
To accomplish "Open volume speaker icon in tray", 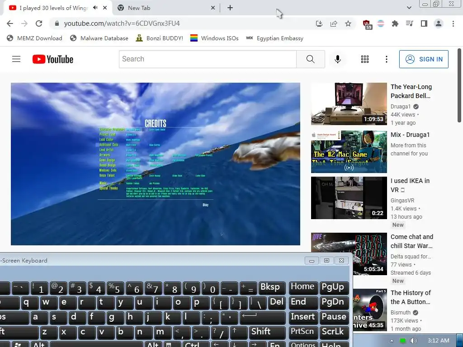I will pyautogui.click(x=413, y=341).
